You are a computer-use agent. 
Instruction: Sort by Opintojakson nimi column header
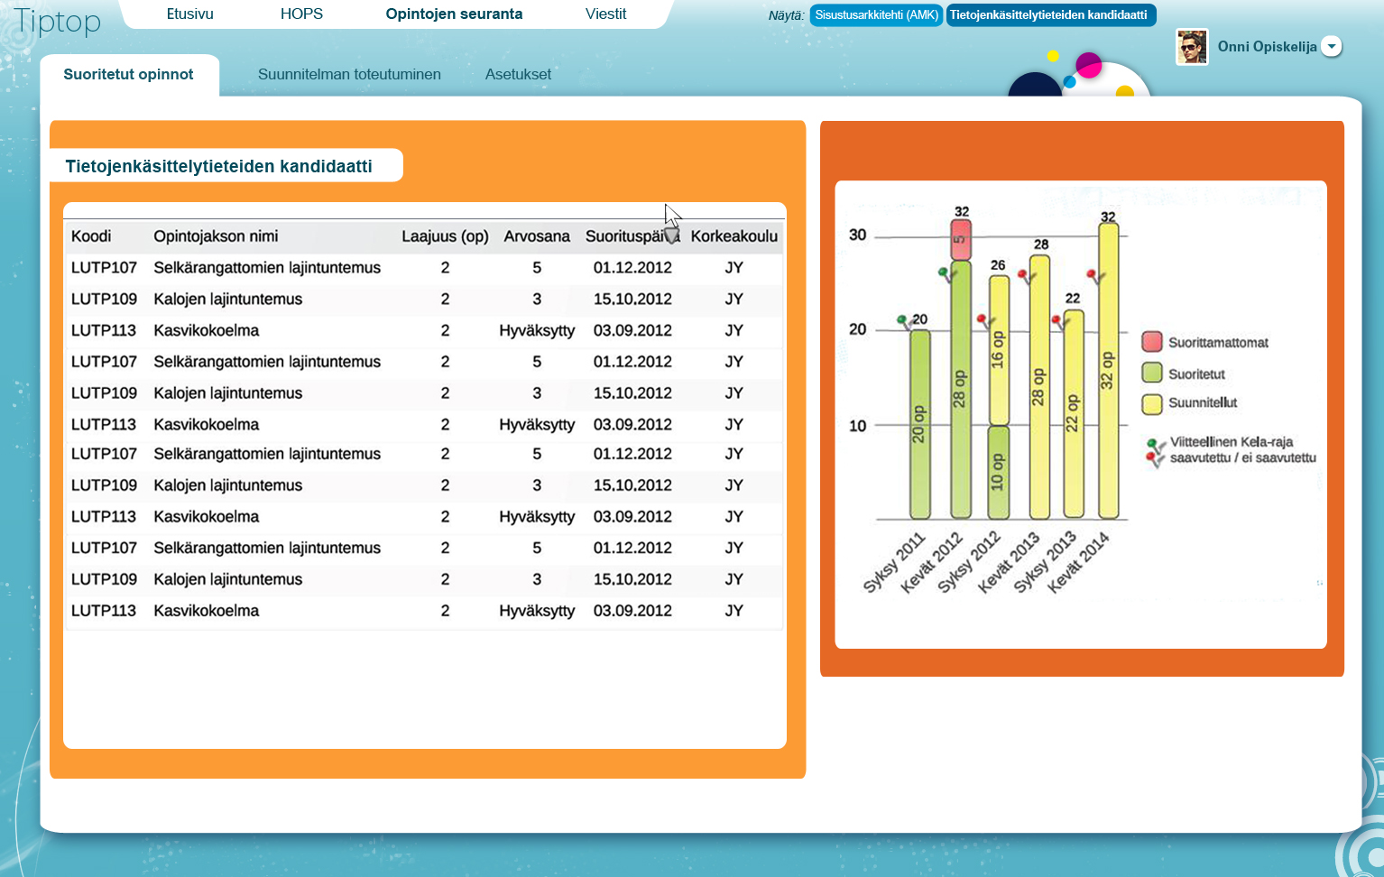click(216, 236)
